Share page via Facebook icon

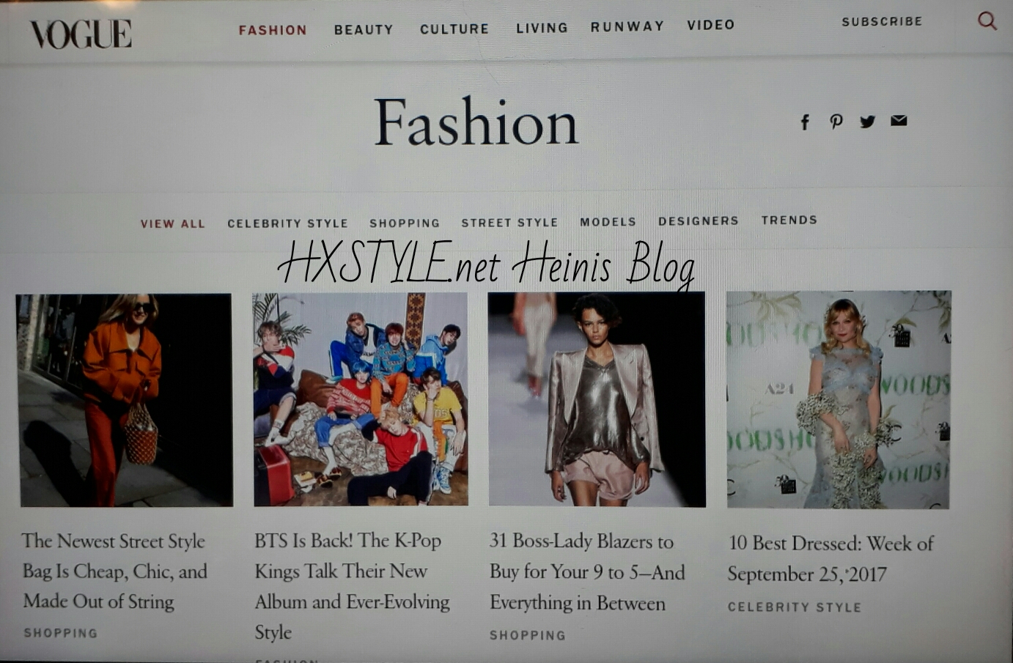tap(805, 122)
